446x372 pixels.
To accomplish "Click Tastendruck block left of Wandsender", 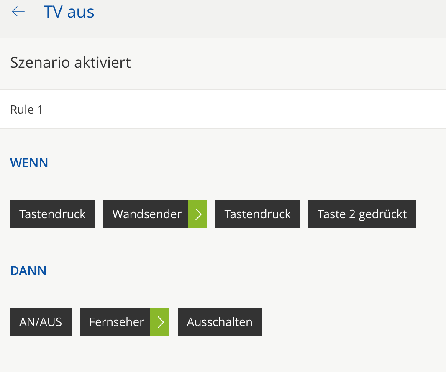I will point(52,214).
